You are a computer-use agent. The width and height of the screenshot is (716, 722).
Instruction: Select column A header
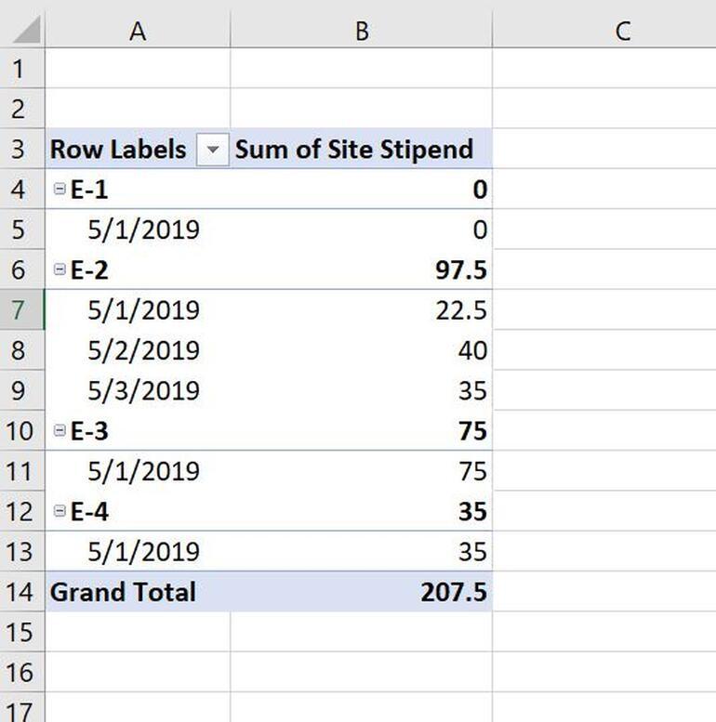(x=138, y=31)
